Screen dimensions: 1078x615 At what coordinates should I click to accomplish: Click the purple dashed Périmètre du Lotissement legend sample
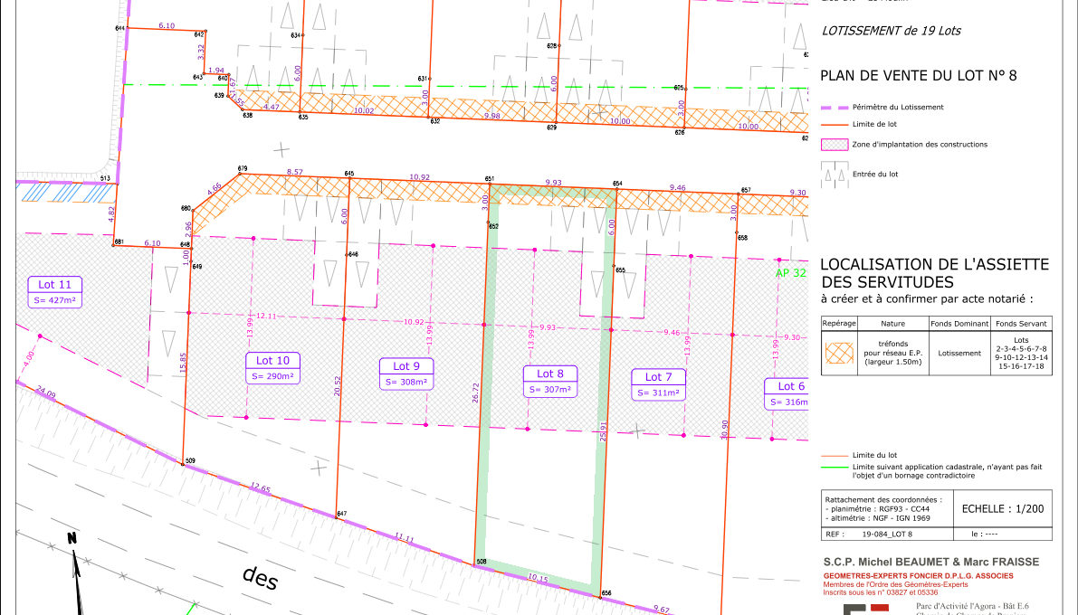[835, 108]
